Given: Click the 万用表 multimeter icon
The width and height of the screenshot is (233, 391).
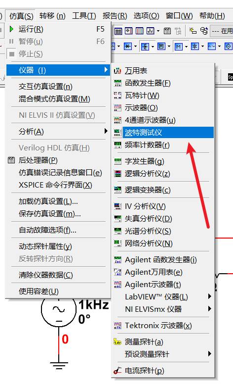Looking at the screenshot, I should (x=117, y=71).
